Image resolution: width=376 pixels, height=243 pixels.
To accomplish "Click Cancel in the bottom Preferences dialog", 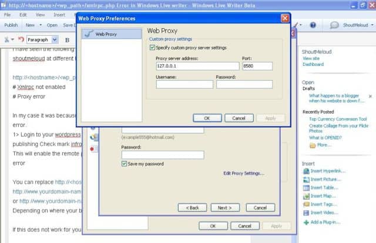I will tap(244, 226).
